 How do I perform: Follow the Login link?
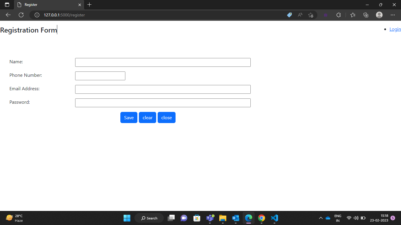tap(395, 29)
